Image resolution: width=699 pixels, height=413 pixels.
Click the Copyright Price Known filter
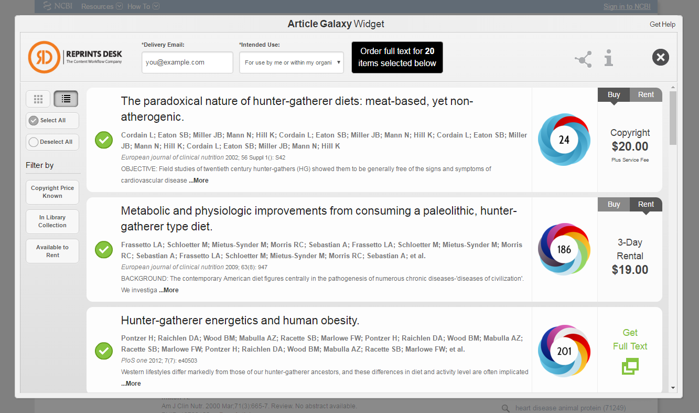52,192
